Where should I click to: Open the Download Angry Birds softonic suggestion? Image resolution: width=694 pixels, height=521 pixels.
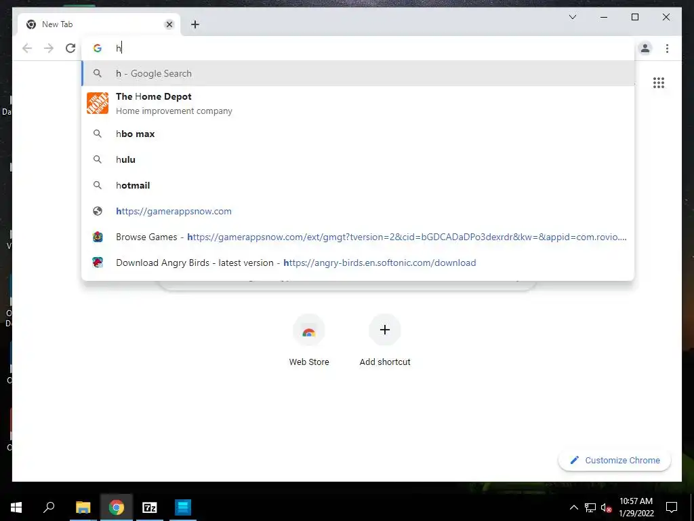pyautogui.click(x=358, y=263)
